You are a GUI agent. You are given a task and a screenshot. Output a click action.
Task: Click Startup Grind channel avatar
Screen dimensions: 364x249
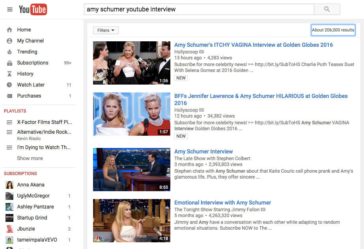(x=9, y=218)
